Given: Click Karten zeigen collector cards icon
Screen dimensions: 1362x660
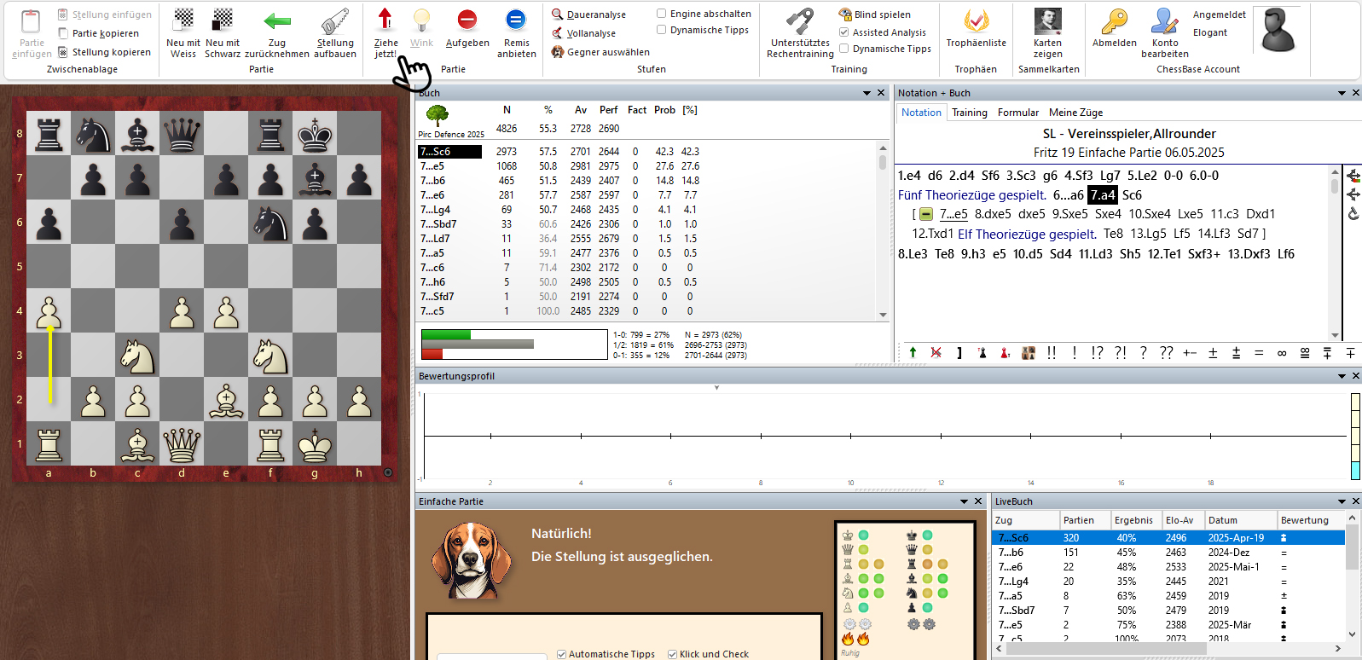Looking at the screenshot, I should tap(1047, 20).
